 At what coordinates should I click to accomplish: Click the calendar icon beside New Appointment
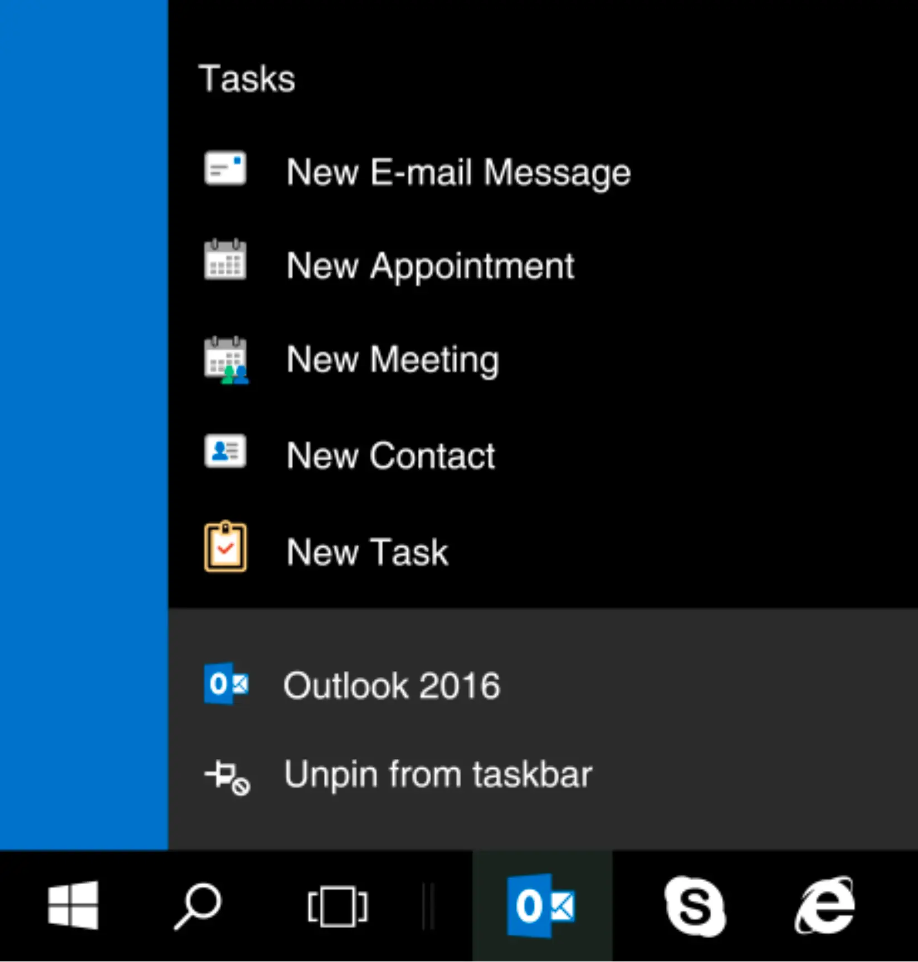coord(225,261)
